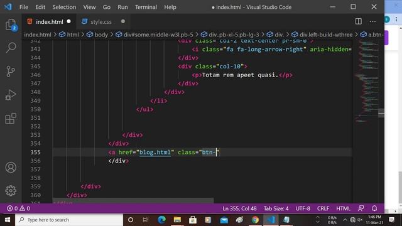The width and height of the screenshot is (402, 226).
Task: Open Windows Start menu
Action: pyautogui.click(x=8, y=220)
